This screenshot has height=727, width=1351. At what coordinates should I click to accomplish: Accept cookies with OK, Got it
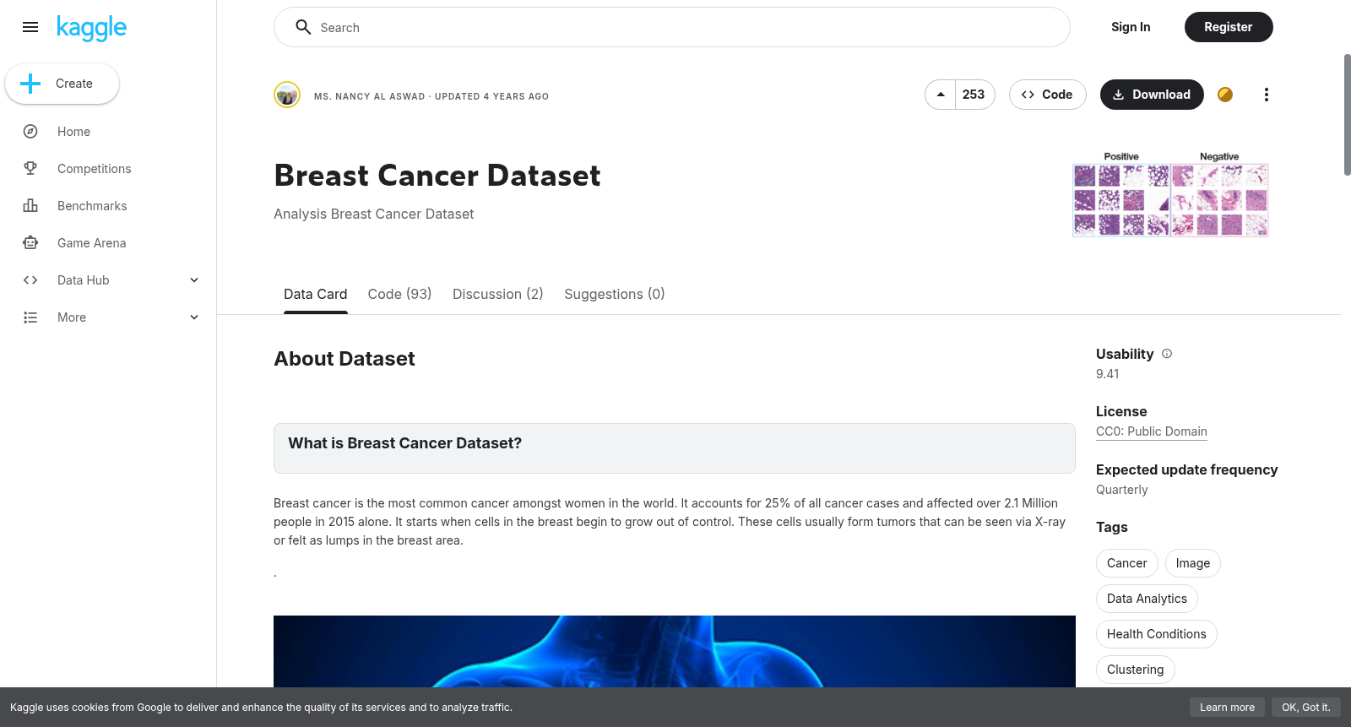click(1305, 708)
